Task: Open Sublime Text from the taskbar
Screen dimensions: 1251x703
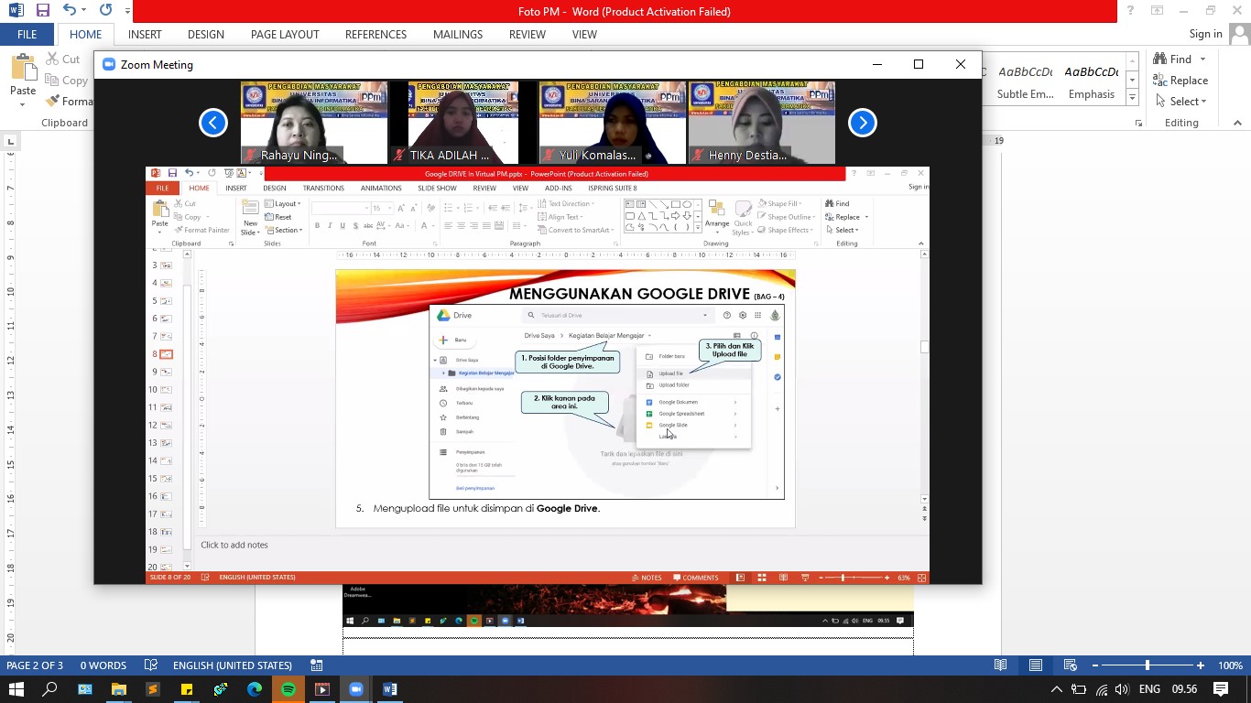Action: coord(153,689)
